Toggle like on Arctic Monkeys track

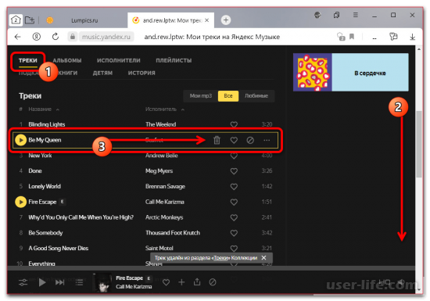pos(234,217)
